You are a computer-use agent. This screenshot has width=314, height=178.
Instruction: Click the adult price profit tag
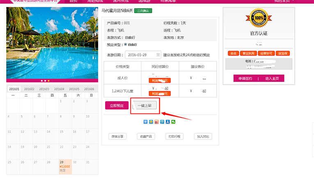160,81
